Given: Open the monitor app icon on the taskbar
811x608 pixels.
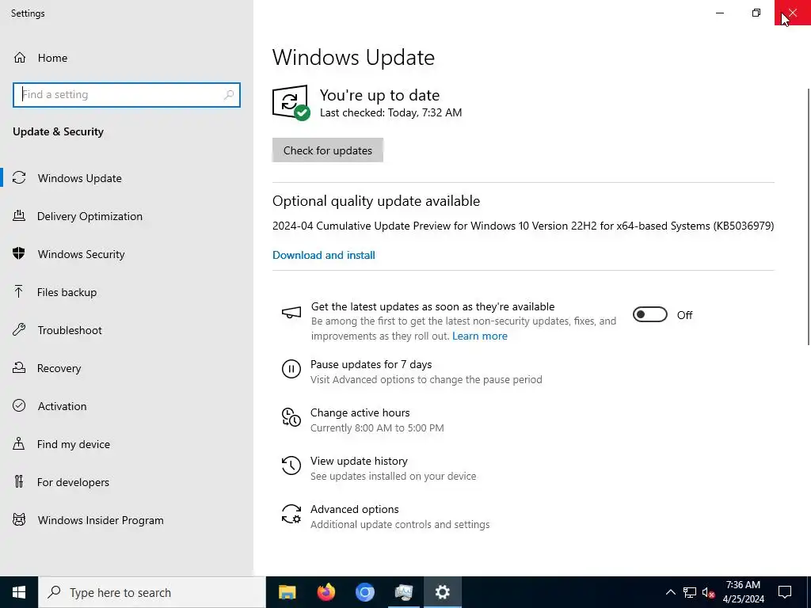Looking at the screenshot, I should pyautogui.click(x=403, y=592).
